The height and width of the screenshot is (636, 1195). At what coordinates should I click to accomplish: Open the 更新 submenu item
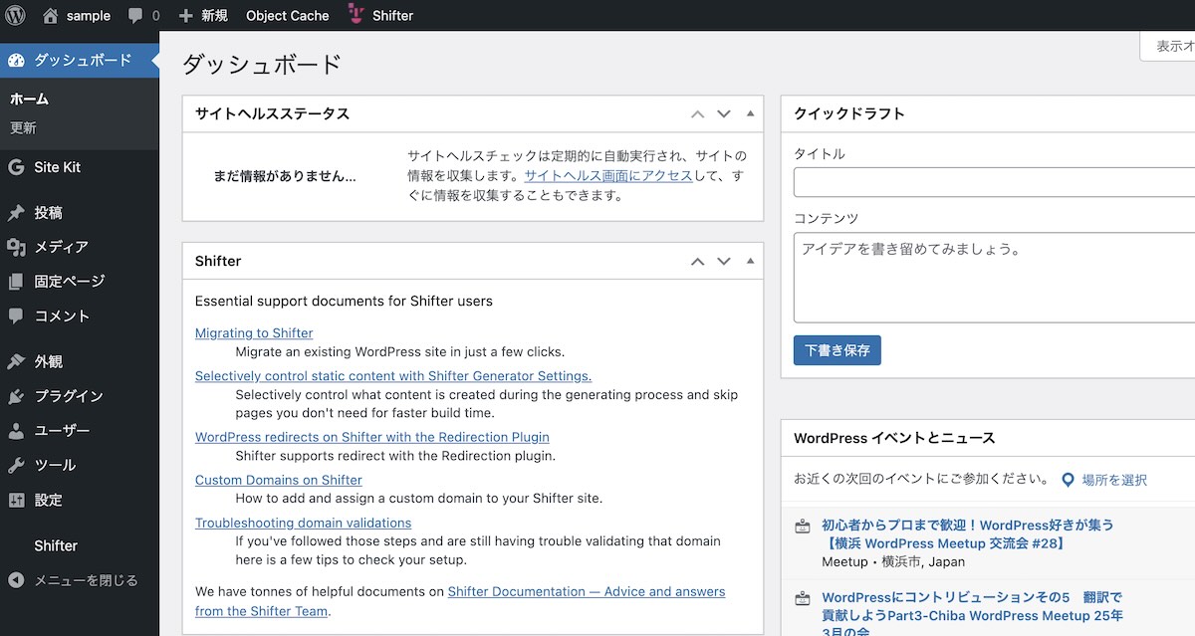[23, 128]
